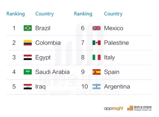Screen dimensions: 159x117
Task: Click the Argentina flag icon
Action: pyautogui.click(x=96, y=86)
